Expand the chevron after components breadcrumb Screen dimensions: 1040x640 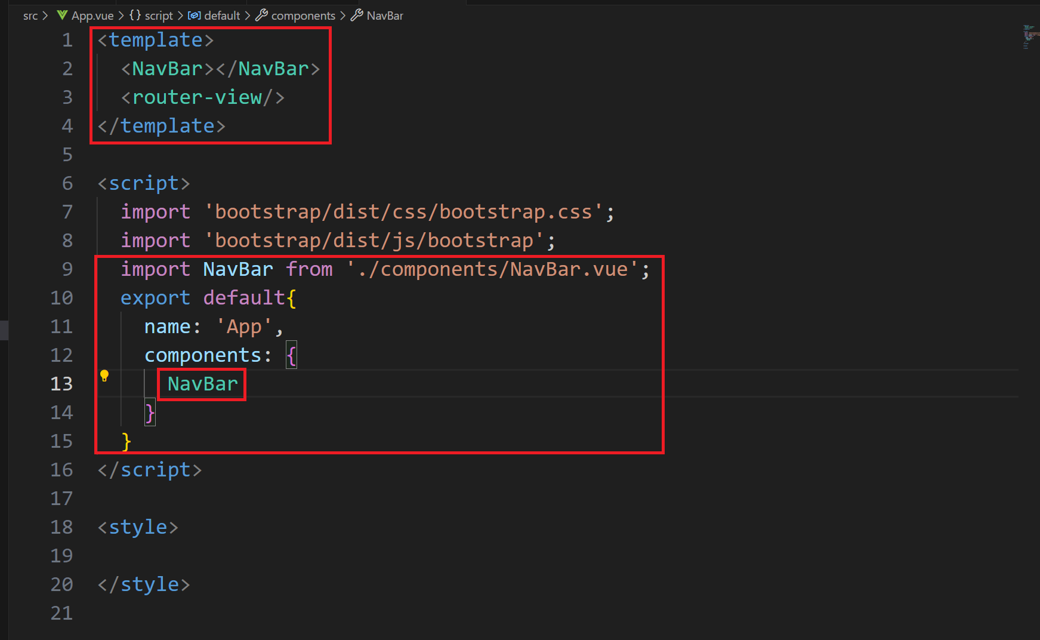click(x=343, y=16)
